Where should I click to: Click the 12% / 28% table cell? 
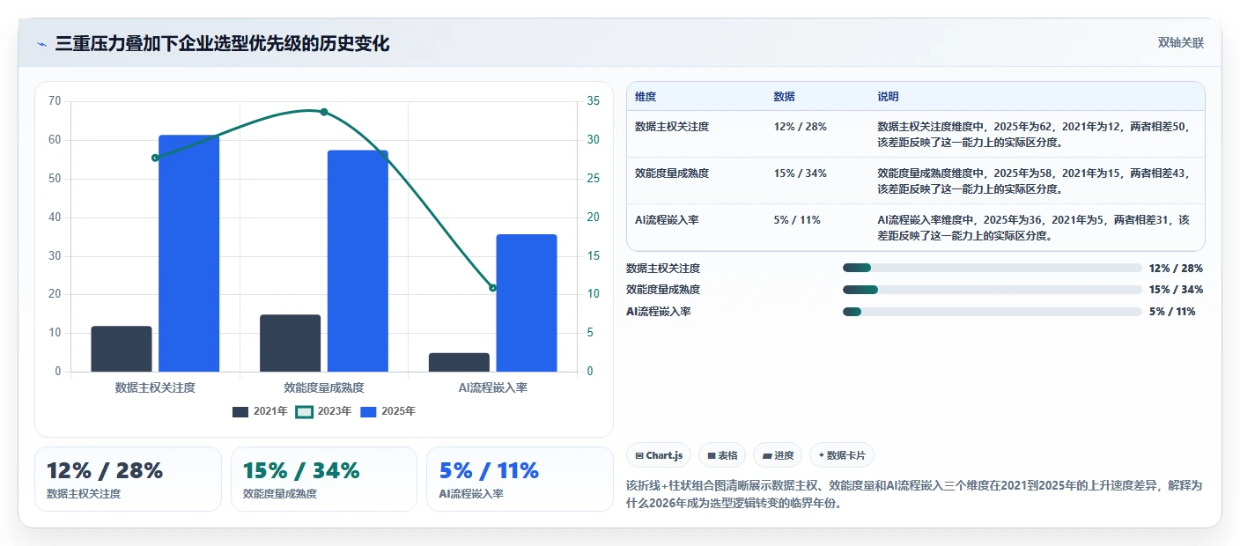tap(800, 127)
